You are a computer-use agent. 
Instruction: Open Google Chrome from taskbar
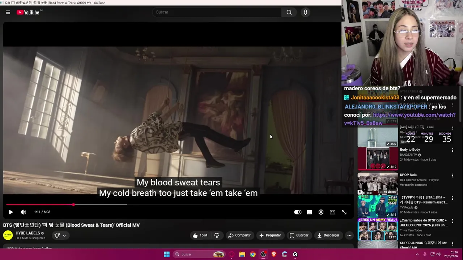click(x=252, y=254)
